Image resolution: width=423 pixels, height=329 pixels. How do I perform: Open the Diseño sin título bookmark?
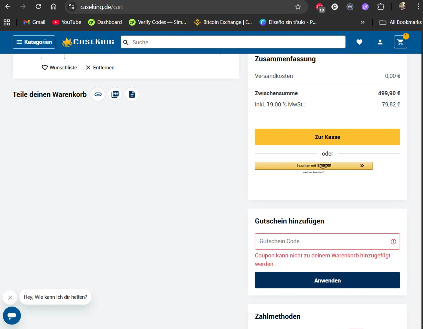(288, 22)
